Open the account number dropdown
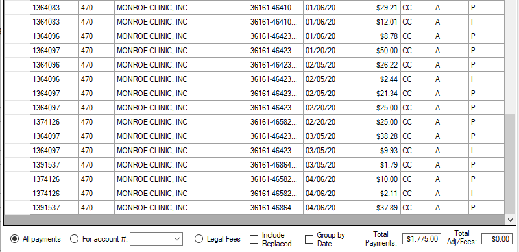 (156, 239)
